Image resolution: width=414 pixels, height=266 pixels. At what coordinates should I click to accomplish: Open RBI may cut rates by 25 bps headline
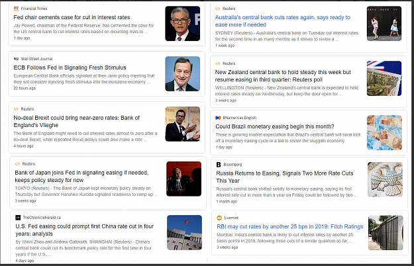tap(290, 226)
